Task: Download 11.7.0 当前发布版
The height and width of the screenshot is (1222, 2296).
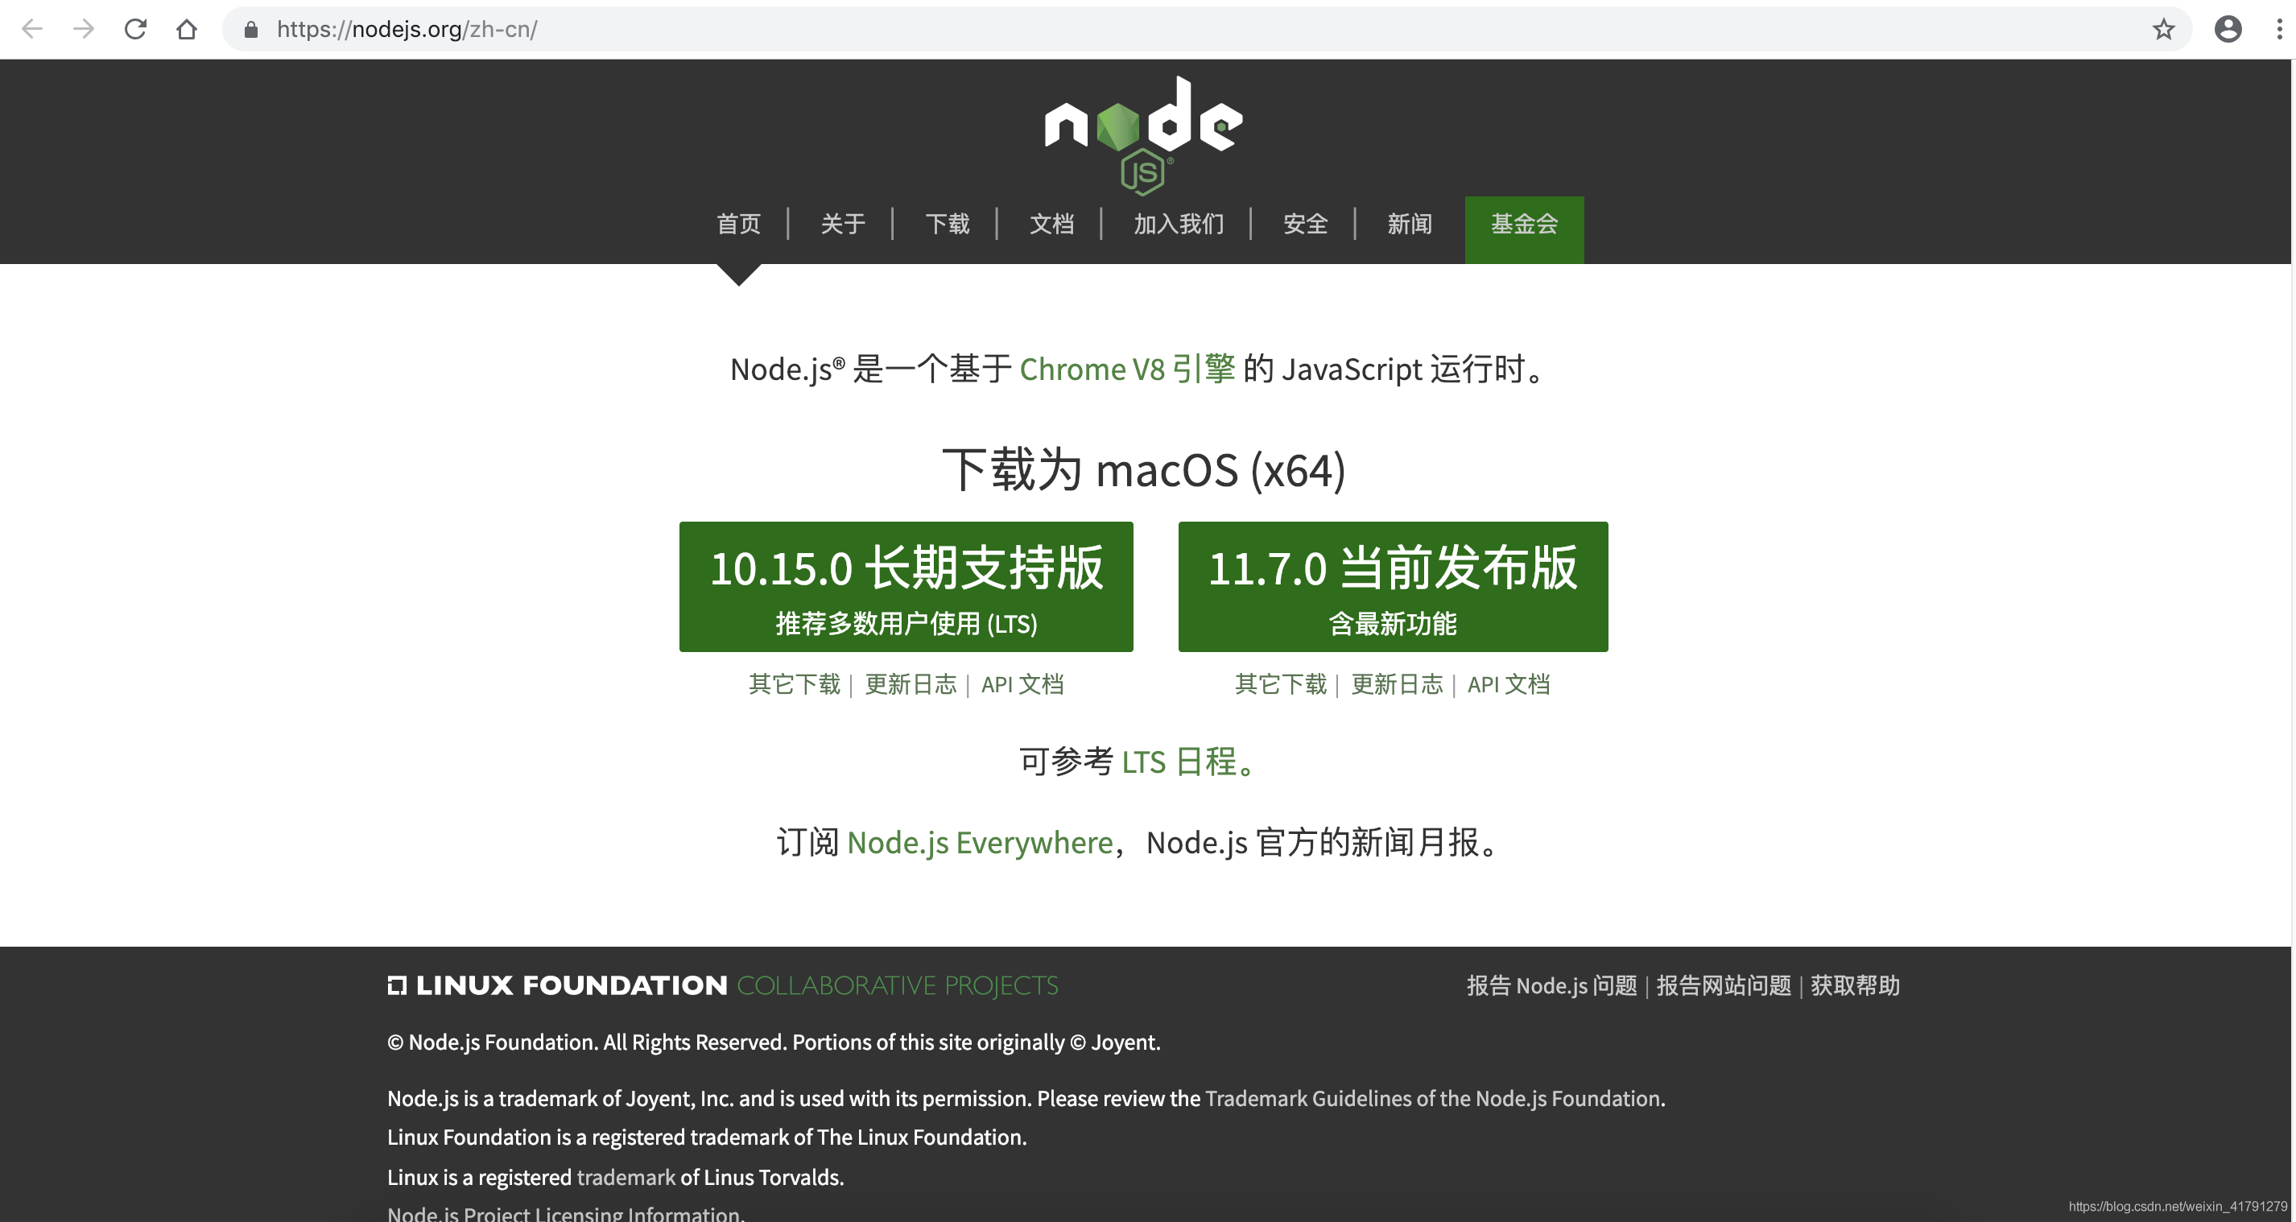Action: click(1393, 587)
